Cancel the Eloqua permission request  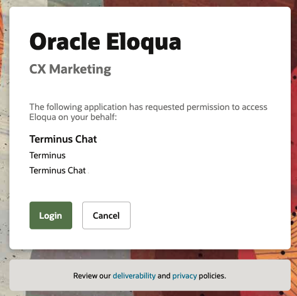[106, 216]
